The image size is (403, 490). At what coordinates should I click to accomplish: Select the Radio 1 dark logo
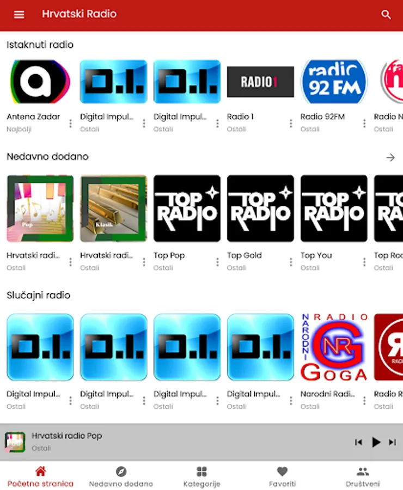click(260, 82)
